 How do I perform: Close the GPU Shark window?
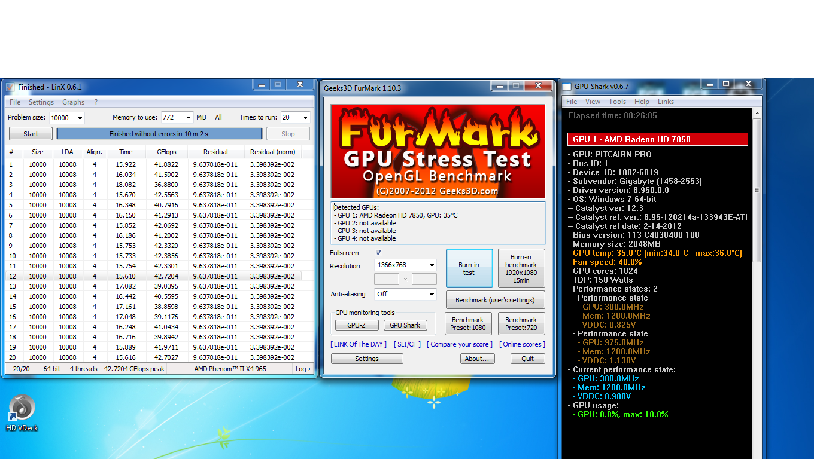pyautogui.click(x=749, y=85)
